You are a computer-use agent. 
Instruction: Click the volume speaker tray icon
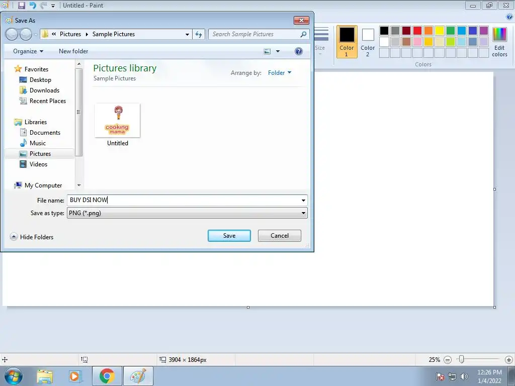pyautogui.click(x=464, y=376)
